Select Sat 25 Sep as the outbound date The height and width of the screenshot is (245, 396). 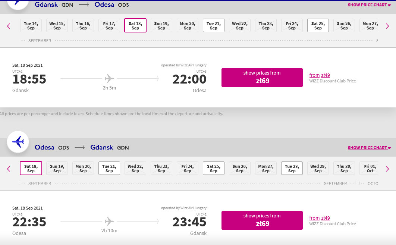[318, 25]
